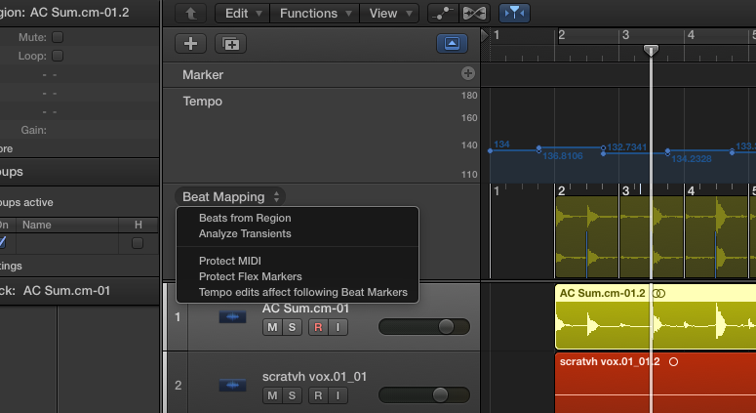Mute the AC Sum.cm-01 track
Screen dimensions: 756x413
tap(272, 327)
